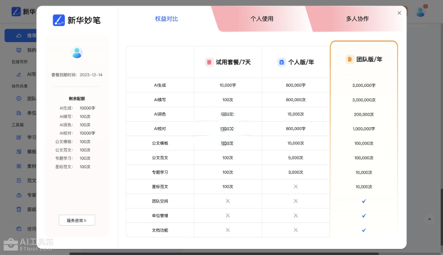This screenshot has height=255, width=443.
Task: Switch to the 个人使用 tab
Action: [262, 19]
